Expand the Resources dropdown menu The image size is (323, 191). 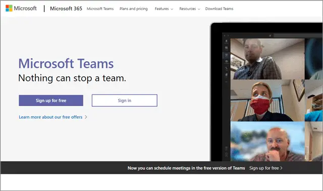190,9
